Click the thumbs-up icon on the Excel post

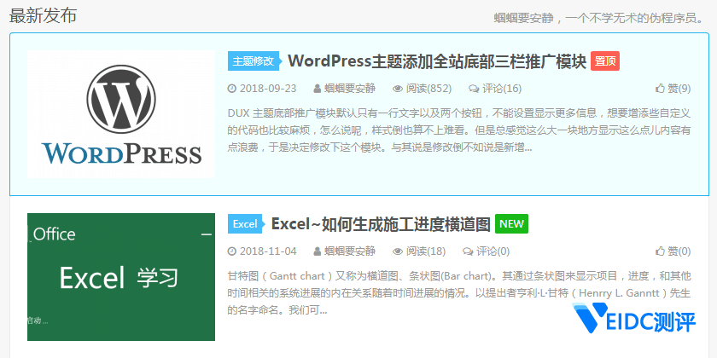point(660,251)
